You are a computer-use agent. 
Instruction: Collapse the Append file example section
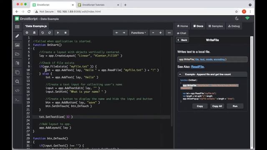(180, 74)
